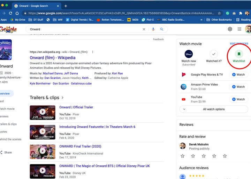The image size is (251, 179).
Task: Open the BBC Radio Scotland bookmark
Action: [x=171, y=20]
